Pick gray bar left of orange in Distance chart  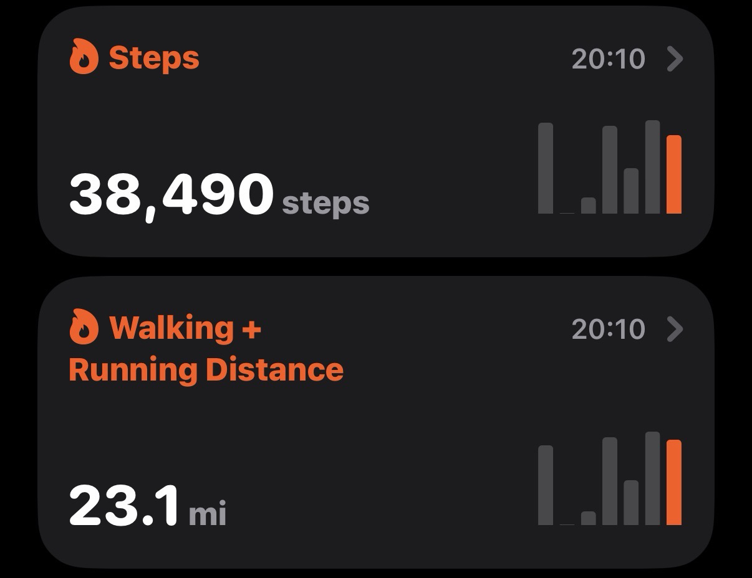pos(653,478)
